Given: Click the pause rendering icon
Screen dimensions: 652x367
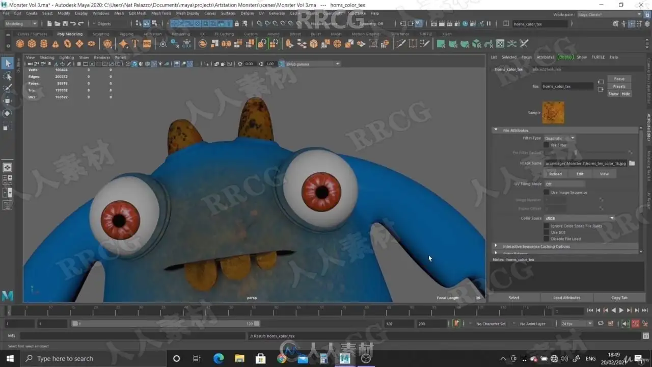Looking at the screenshot, I should tap(489, 23).
